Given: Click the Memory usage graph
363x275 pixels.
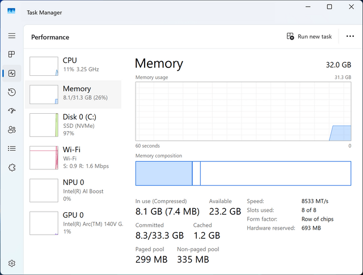Looking at the screenshot, I should [x=243, y=111].
